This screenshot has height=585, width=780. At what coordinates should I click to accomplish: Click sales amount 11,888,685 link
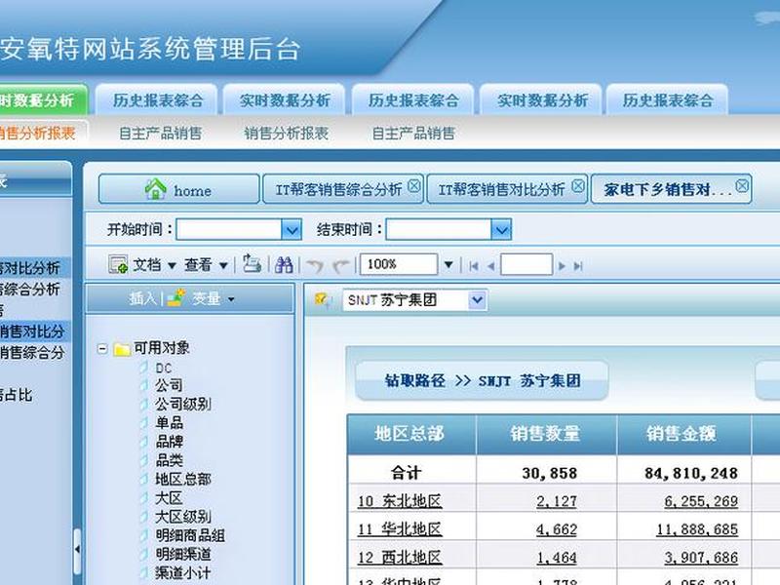pyautogui.click(x=697, y=529)
